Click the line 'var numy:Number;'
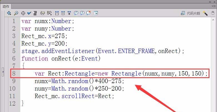This screenshot has height=112, width=217. (x=48, y=29)
